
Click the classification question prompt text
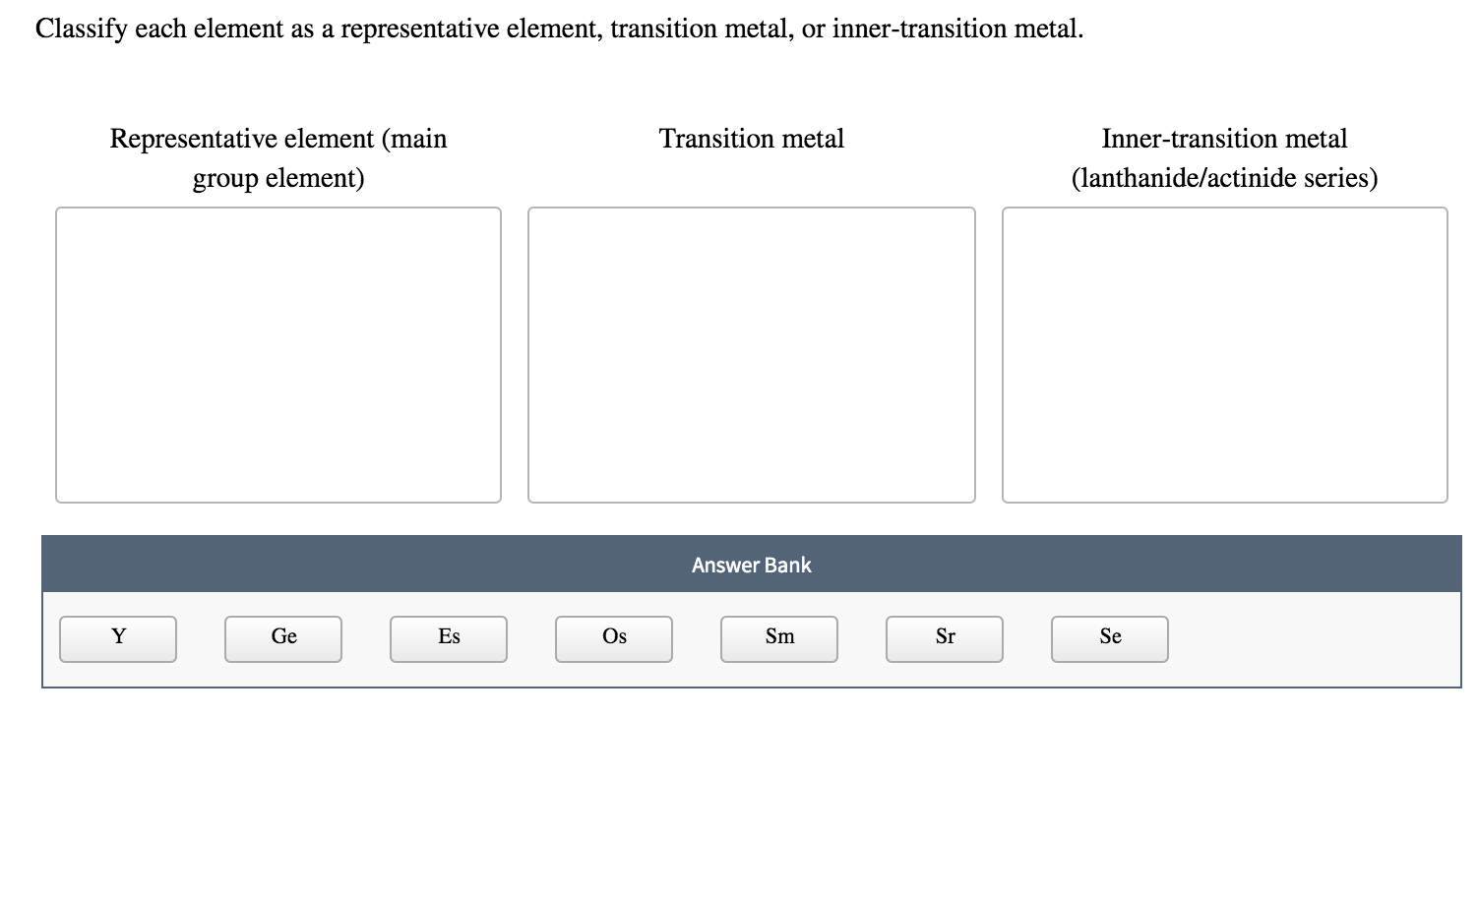pyautogui.click(x=559, y=29)
